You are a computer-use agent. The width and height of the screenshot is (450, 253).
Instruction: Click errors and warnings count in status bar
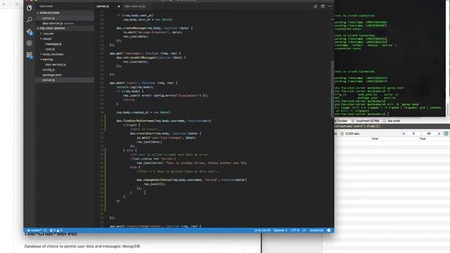[56, 231]
